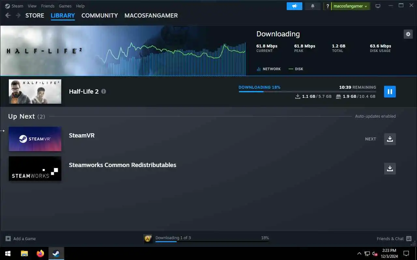
Task: Click the Downloading 1 of 3 status
Action: pos(173,238)
